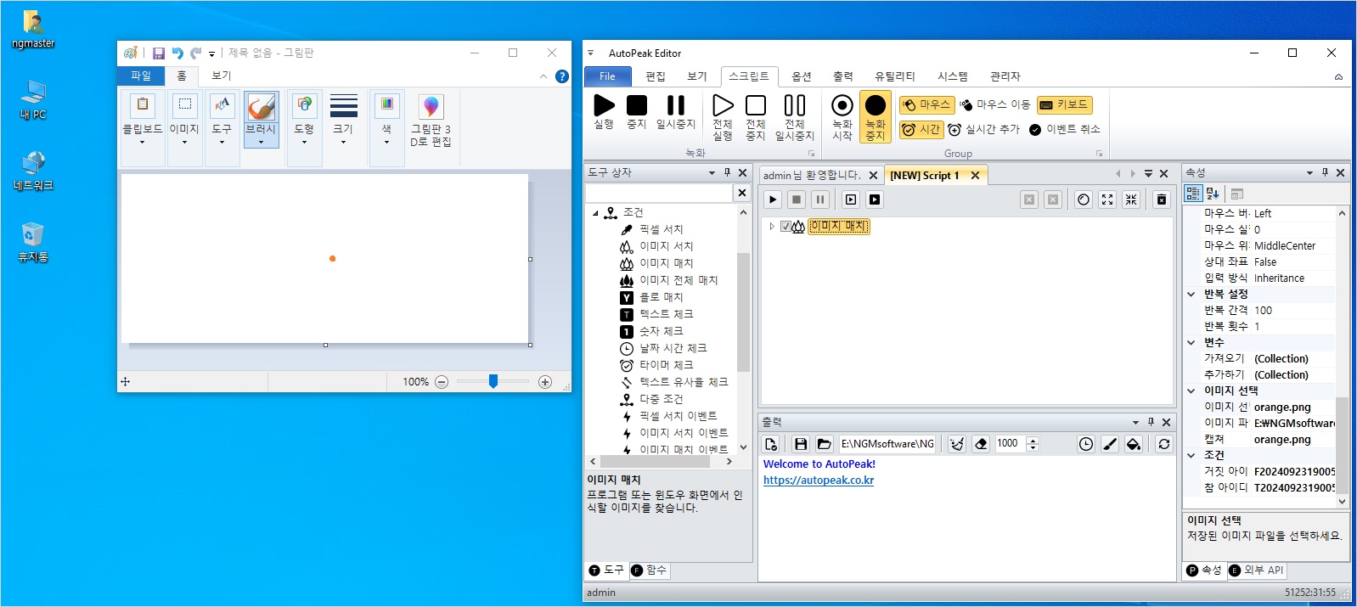Image resolution: width=1357 pixels, height=607 pixels.
Task: Click the Paint save icon in title bar
Action: click(159, 53)
